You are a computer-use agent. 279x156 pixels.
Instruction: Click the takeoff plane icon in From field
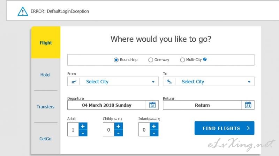(74, 82)
